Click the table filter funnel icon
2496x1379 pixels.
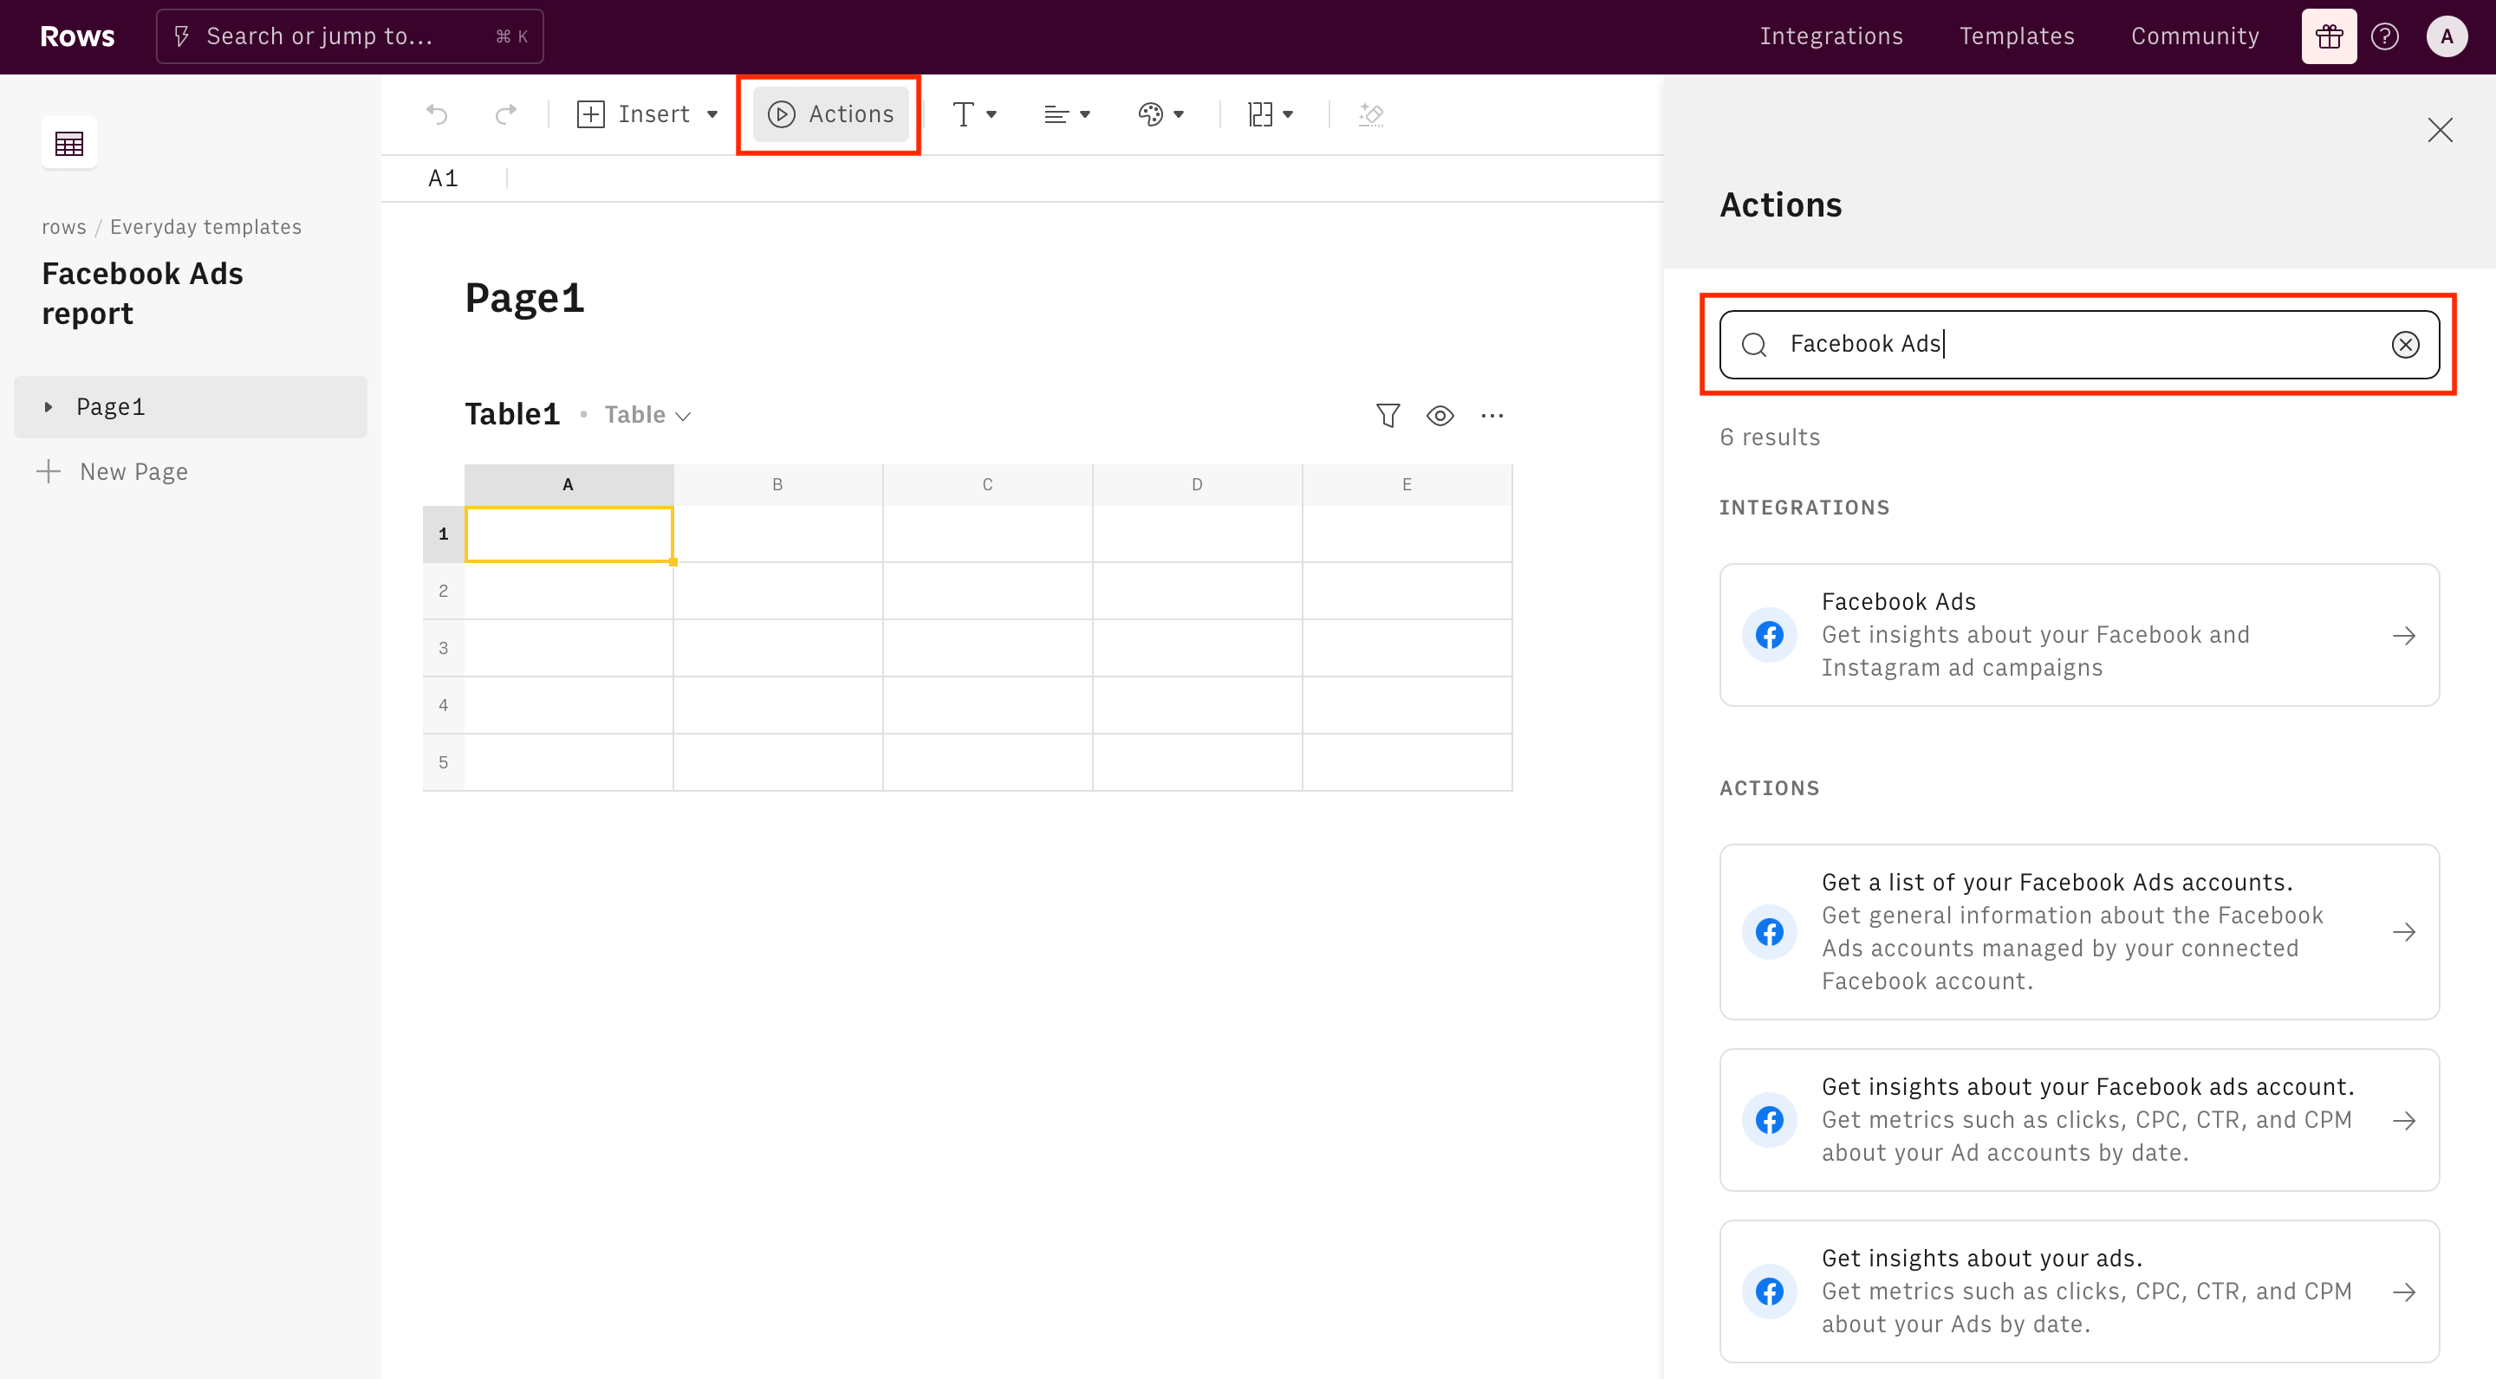pos(1388,416)
